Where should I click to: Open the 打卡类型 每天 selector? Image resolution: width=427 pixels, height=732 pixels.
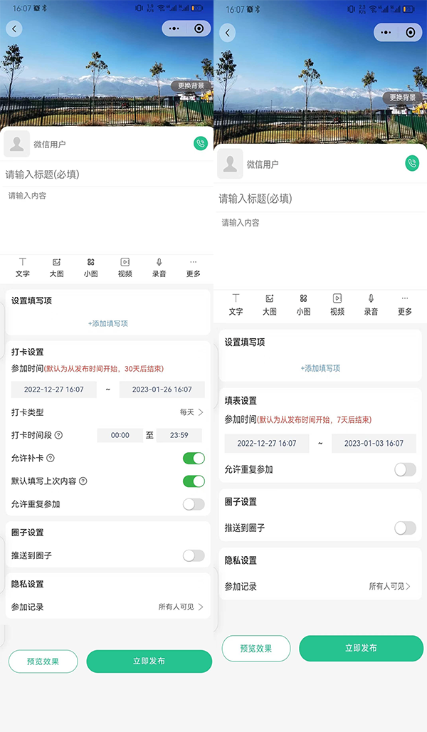(x=191, y=412)
